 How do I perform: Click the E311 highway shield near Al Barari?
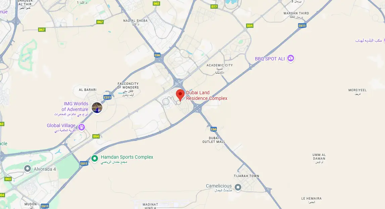(107, 97)
